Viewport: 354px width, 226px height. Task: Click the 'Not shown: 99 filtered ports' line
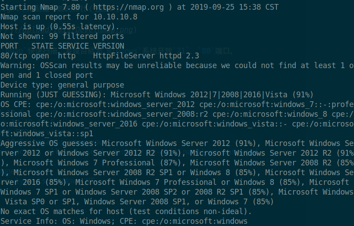[62, 36]
